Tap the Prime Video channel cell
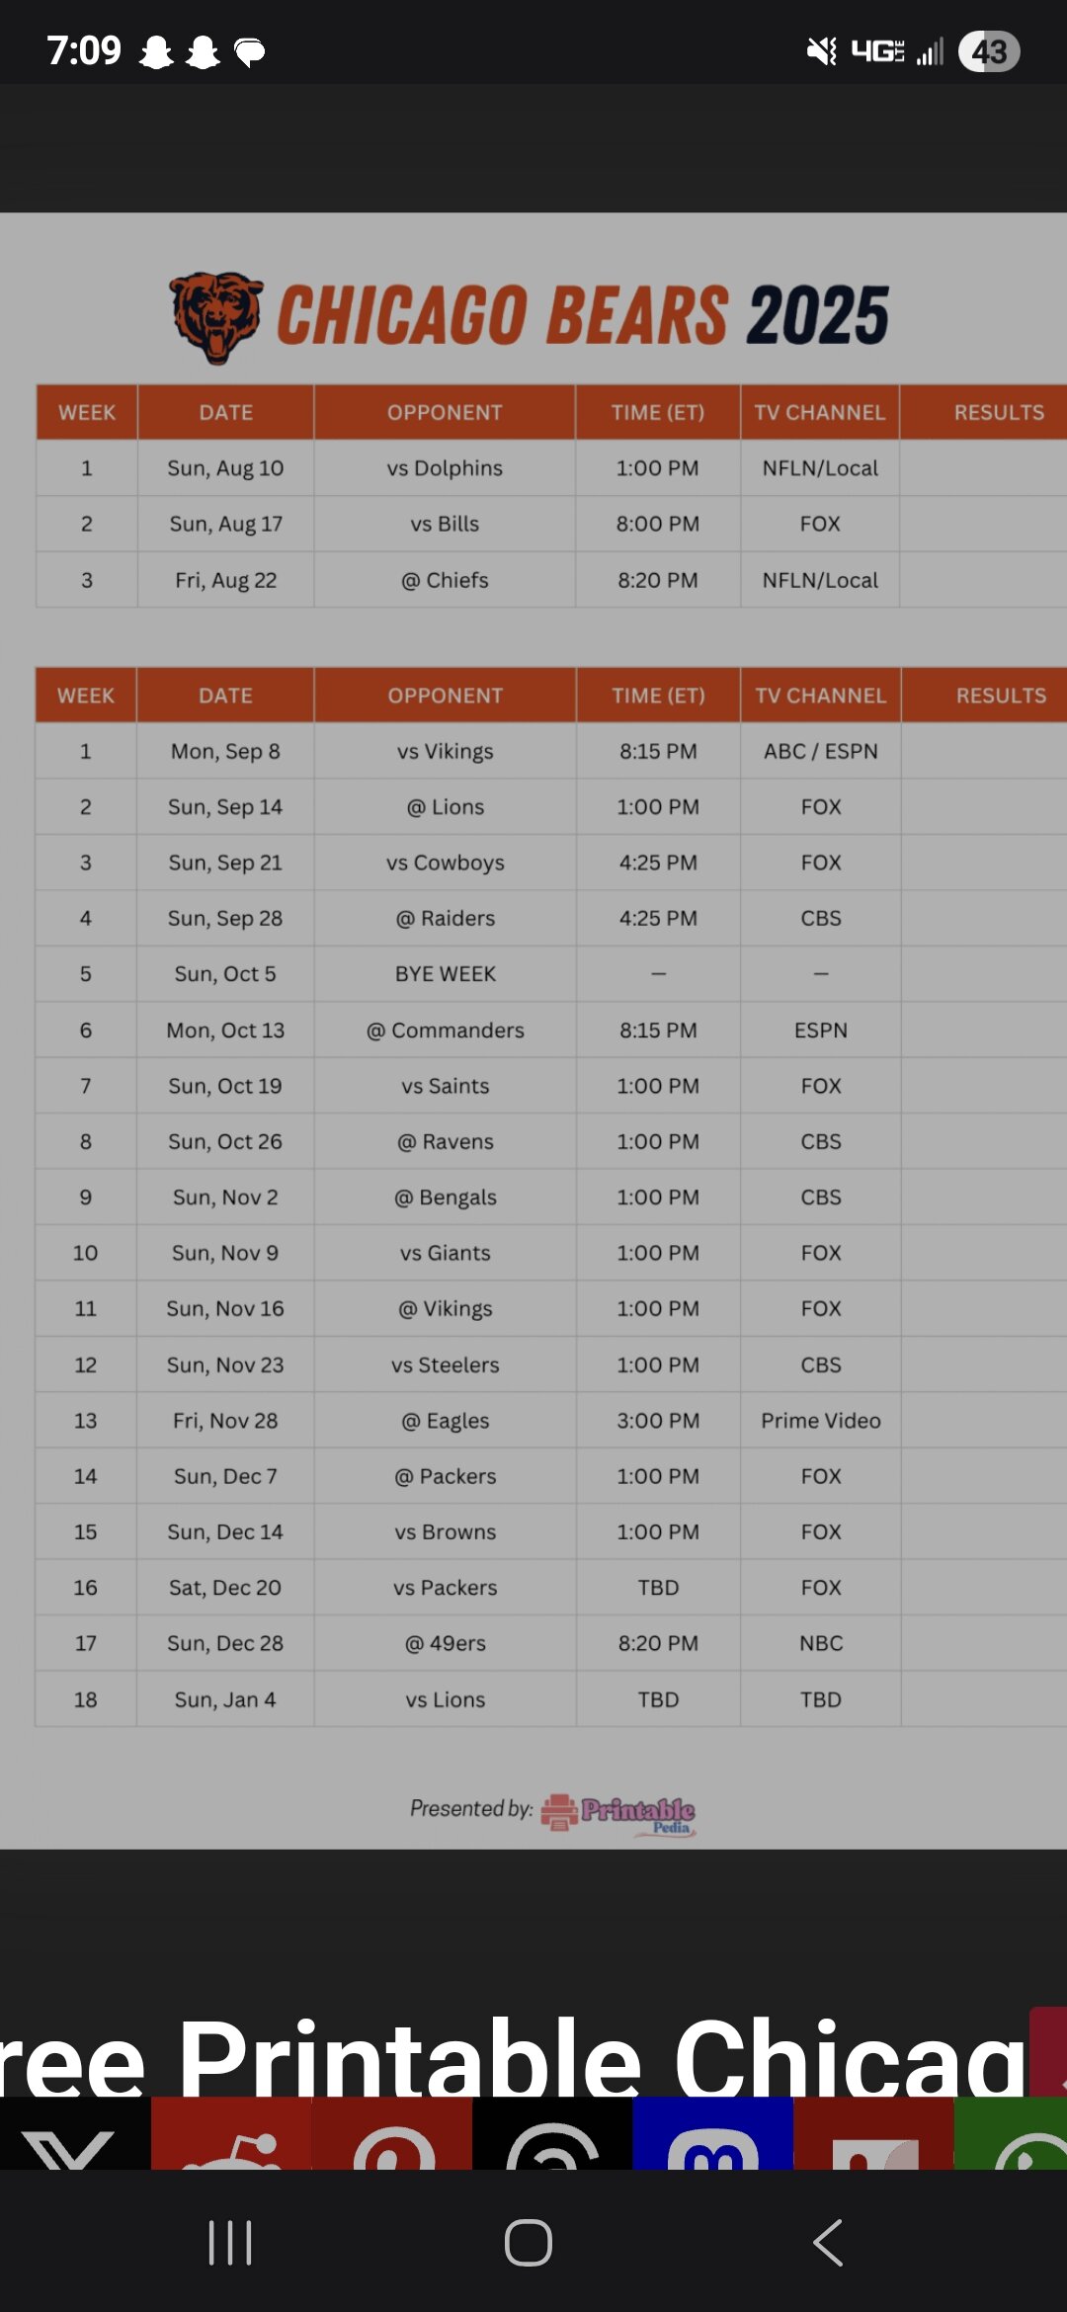 point(821,1421)
